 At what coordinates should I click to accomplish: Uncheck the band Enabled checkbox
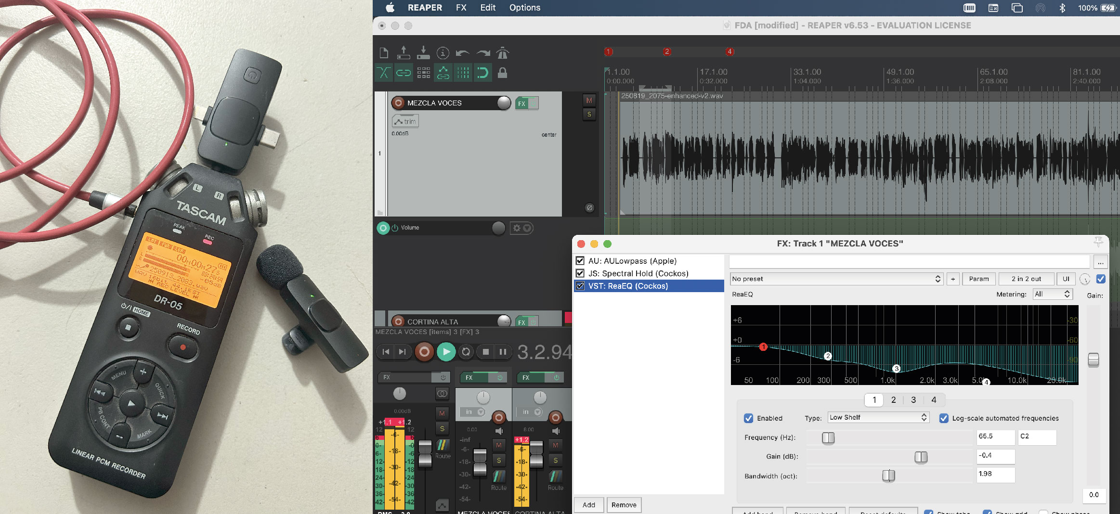[748, 418]
